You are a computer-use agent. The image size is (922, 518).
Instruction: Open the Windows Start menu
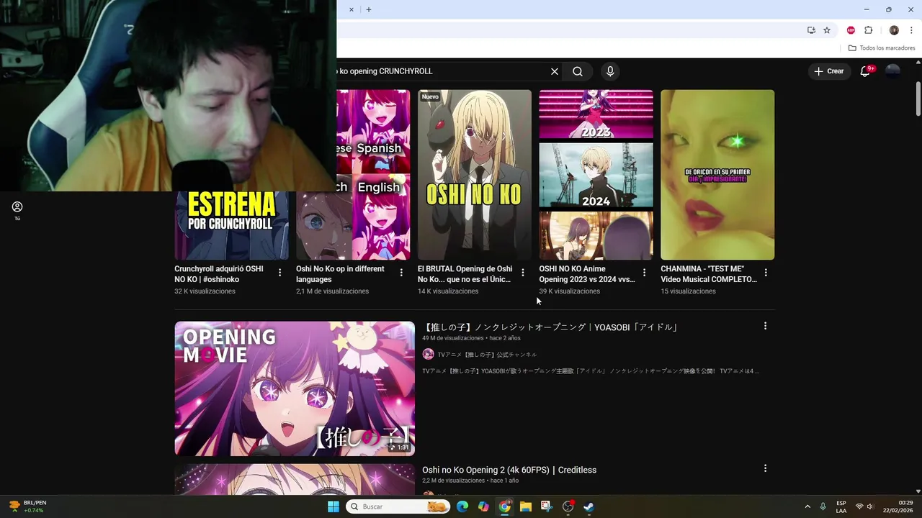click(x=333, y=506)
